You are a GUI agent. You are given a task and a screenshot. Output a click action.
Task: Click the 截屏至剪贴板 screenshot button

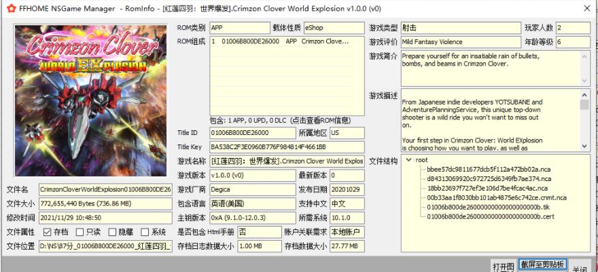click(542, 265)
